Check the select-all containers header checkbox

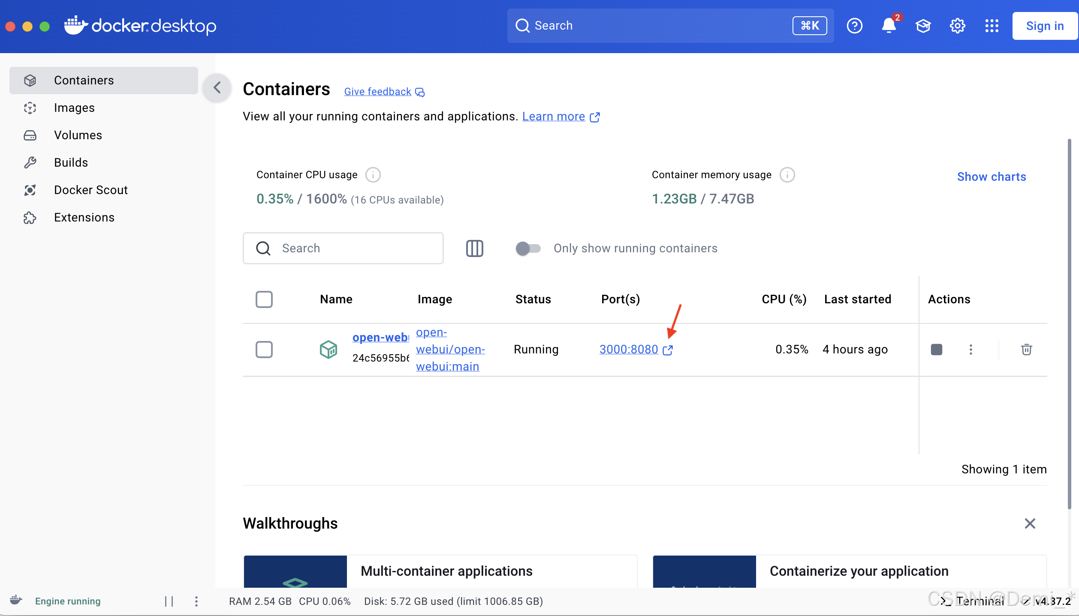coord(264,299)
